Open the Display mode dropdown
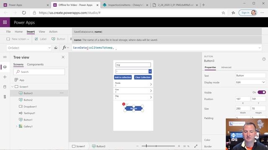268x150 pixels. pyautogui.click(x=250, y=82)
